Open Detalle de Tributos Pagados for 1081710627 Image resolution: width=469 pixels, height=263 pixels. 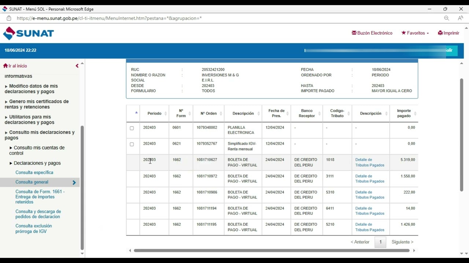point(370,163)
